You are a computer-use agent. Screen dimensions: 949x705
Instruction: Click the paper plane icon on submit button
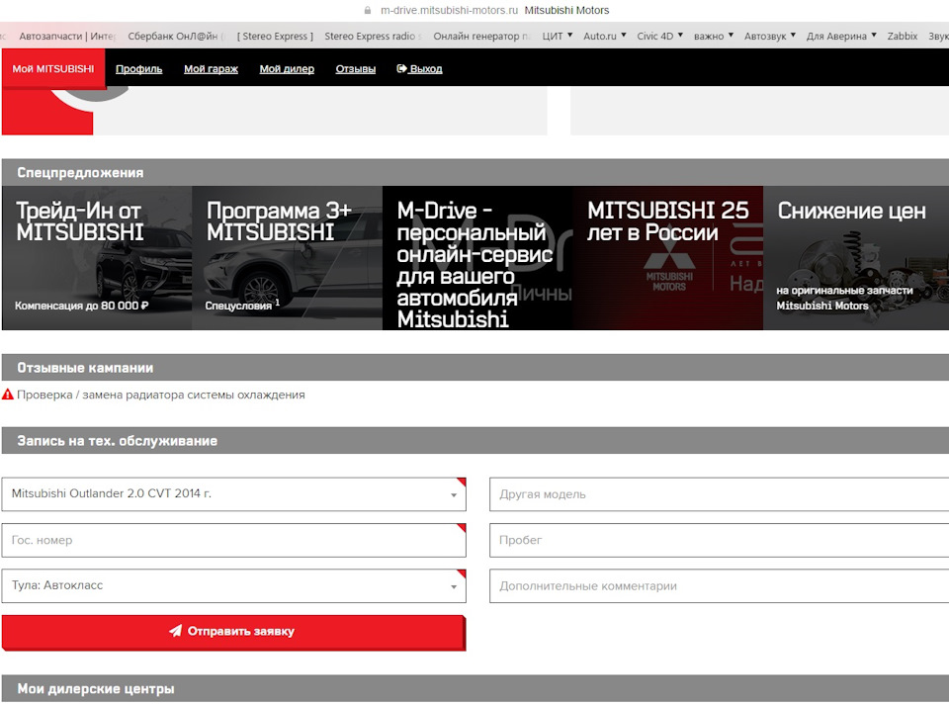pos(175,631)
